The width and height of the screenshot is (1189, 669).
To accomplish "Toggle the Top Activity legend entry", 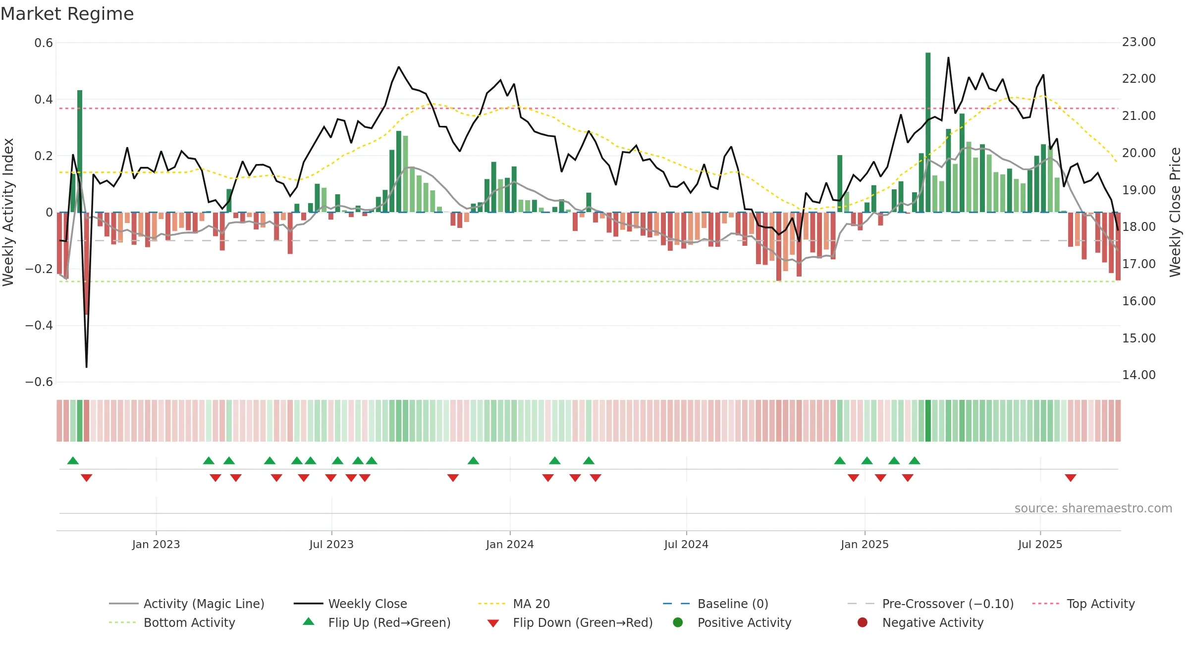I will pos(1083,604).
